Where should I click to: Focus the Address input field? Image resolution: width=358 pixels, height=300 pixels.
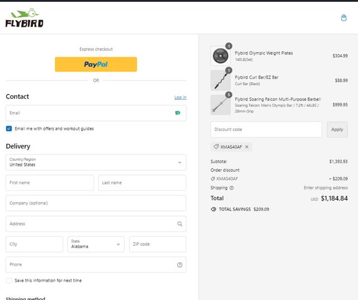point(96,224)
